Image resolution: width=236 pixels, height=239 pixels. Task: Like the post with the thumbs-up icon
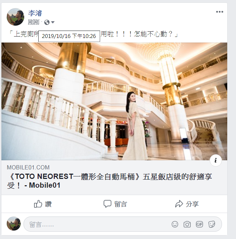(38, 204)
